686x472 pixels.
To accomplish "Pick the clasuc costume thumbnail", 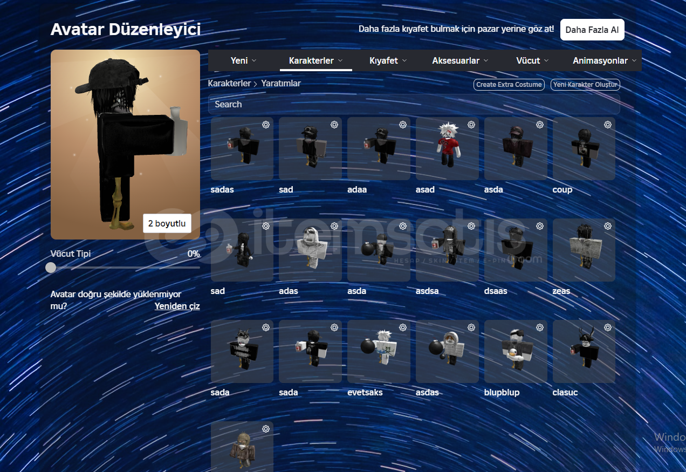I will 584,352.
